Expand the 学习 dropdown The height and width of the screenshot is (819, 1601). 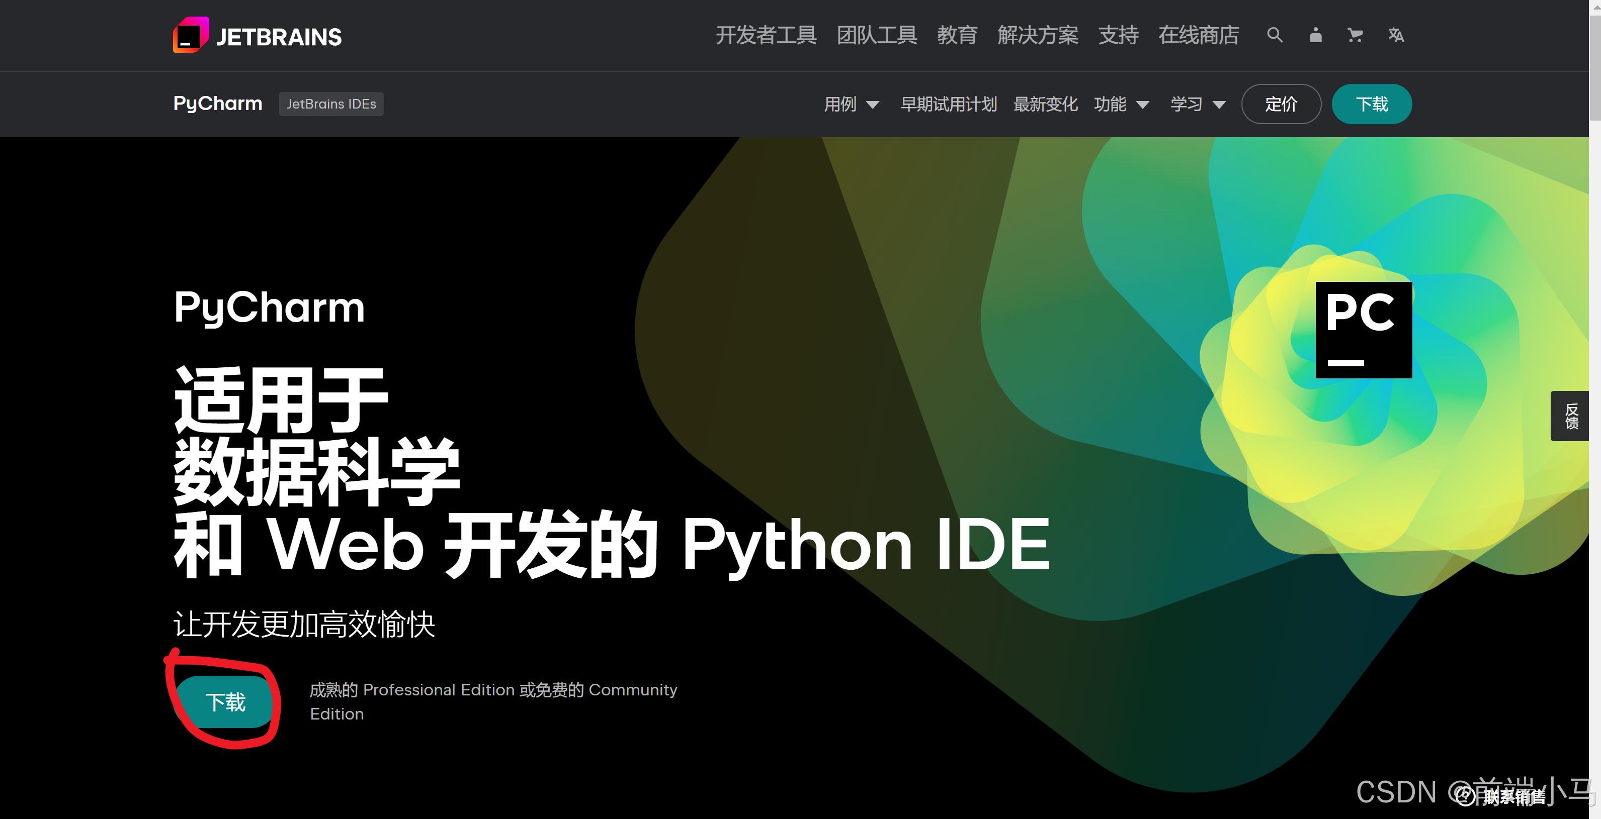click(x=1198, y=105)
